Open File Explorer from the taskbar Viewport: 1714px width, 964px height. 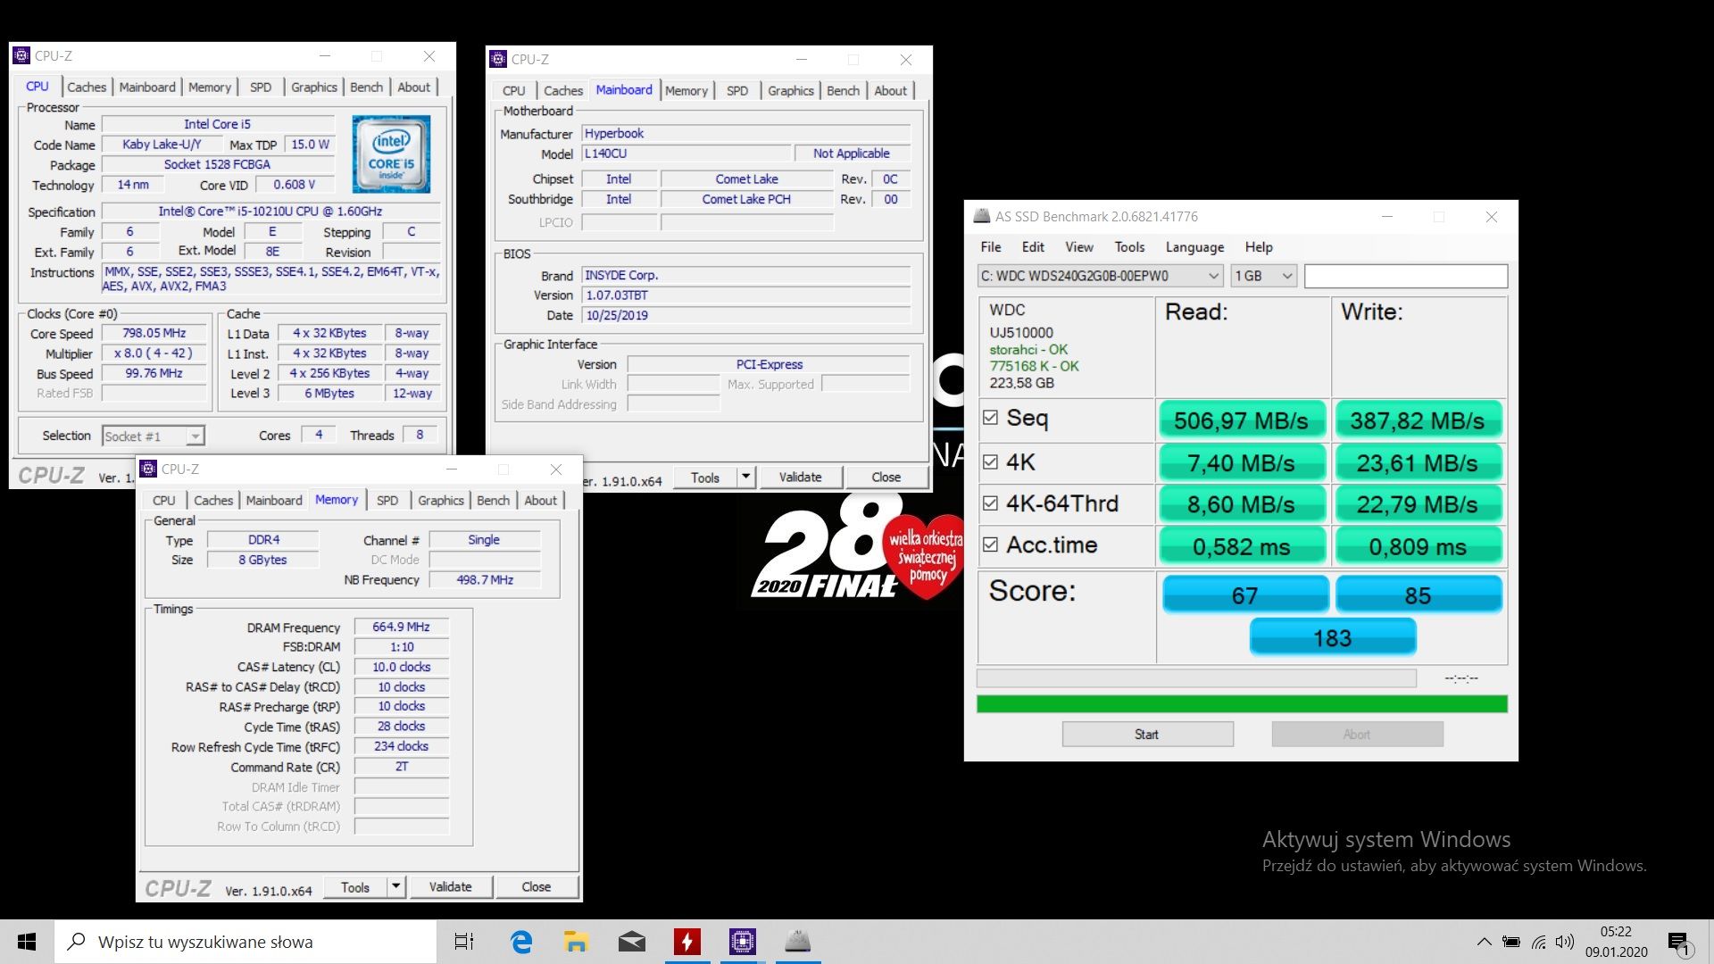pyautogui.click(x=576, y=942)
